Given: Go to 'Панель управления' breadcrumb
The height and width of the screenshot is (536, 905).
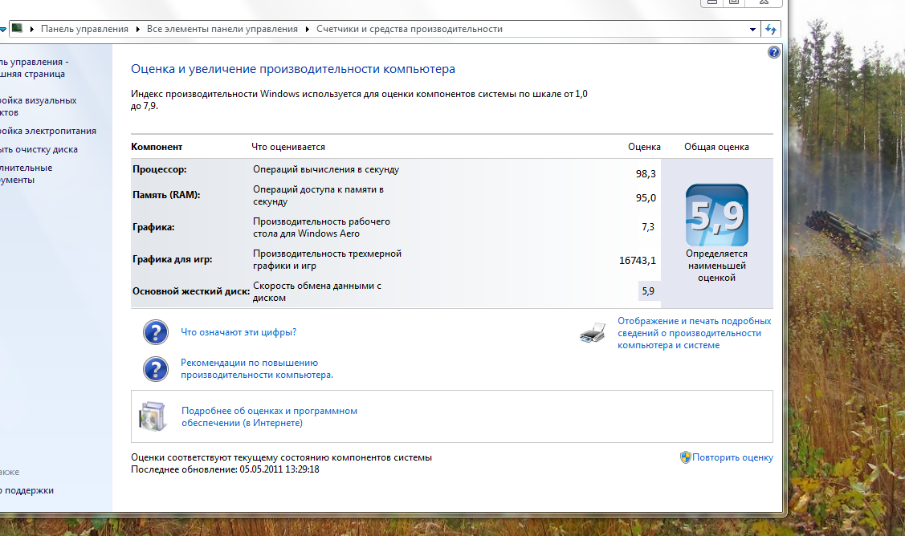Looking at the screenshot, I should pyautogui.click(x=84, y=29).
